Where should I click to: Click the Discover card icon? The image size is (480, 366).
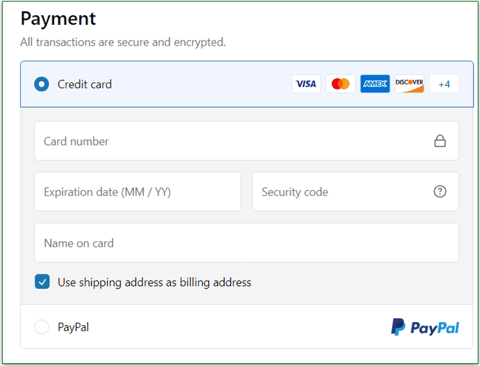pos(409,84)
